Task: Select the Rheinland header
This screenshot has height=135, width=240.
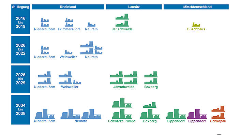Action: click(x=68, y=7)
